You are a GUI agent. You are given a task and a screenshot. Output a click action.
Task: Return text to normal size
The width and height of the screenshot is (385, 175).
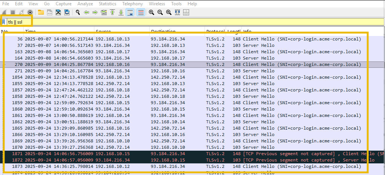click(x=169, y=12)
